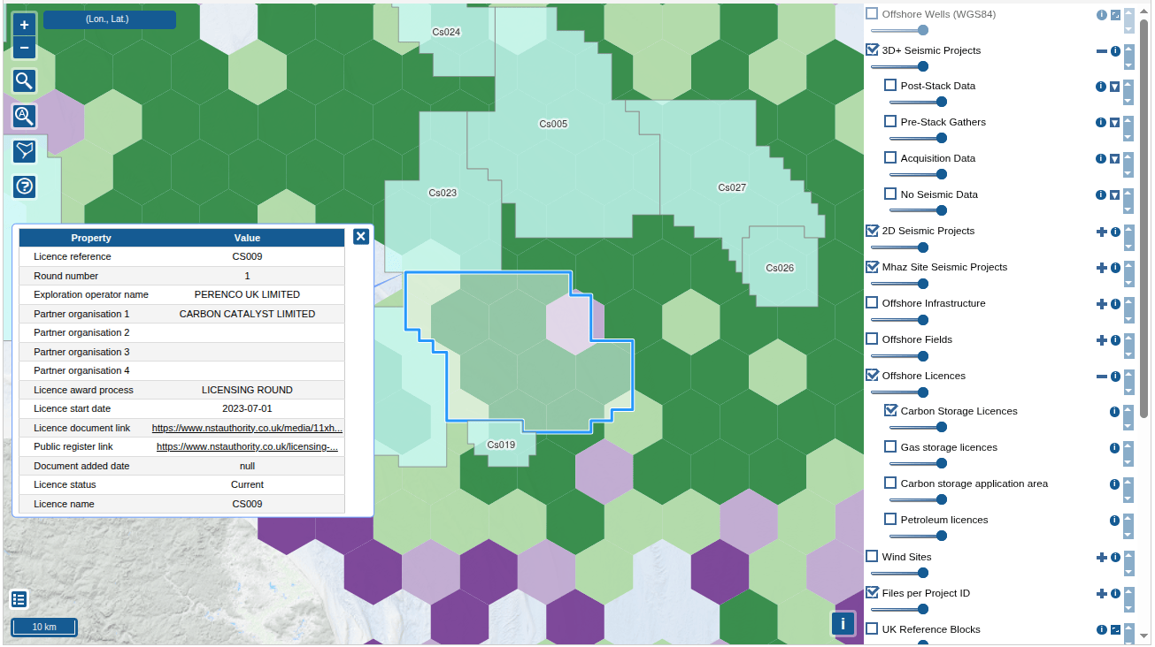
Task: Show info for 3D+ Seismic Projects
Action: pos(1115,51)
